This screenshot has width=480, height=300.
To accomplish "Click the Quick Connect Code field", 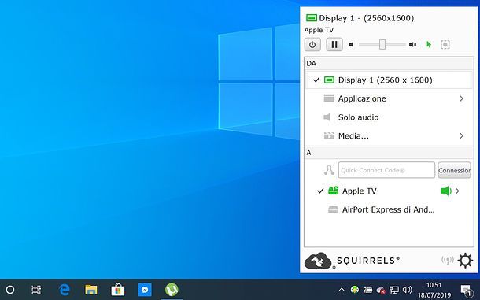I will (x=386, y=170).
